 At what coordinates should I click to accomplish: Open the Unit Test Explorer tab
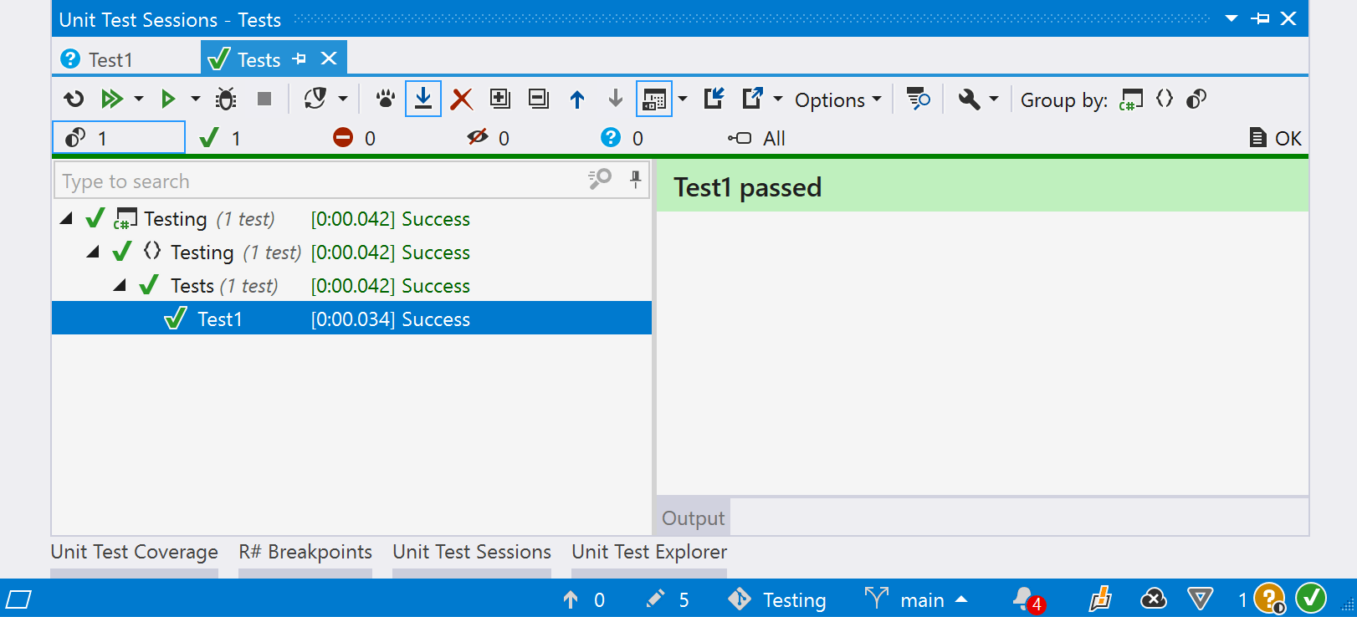pos(648,552)
